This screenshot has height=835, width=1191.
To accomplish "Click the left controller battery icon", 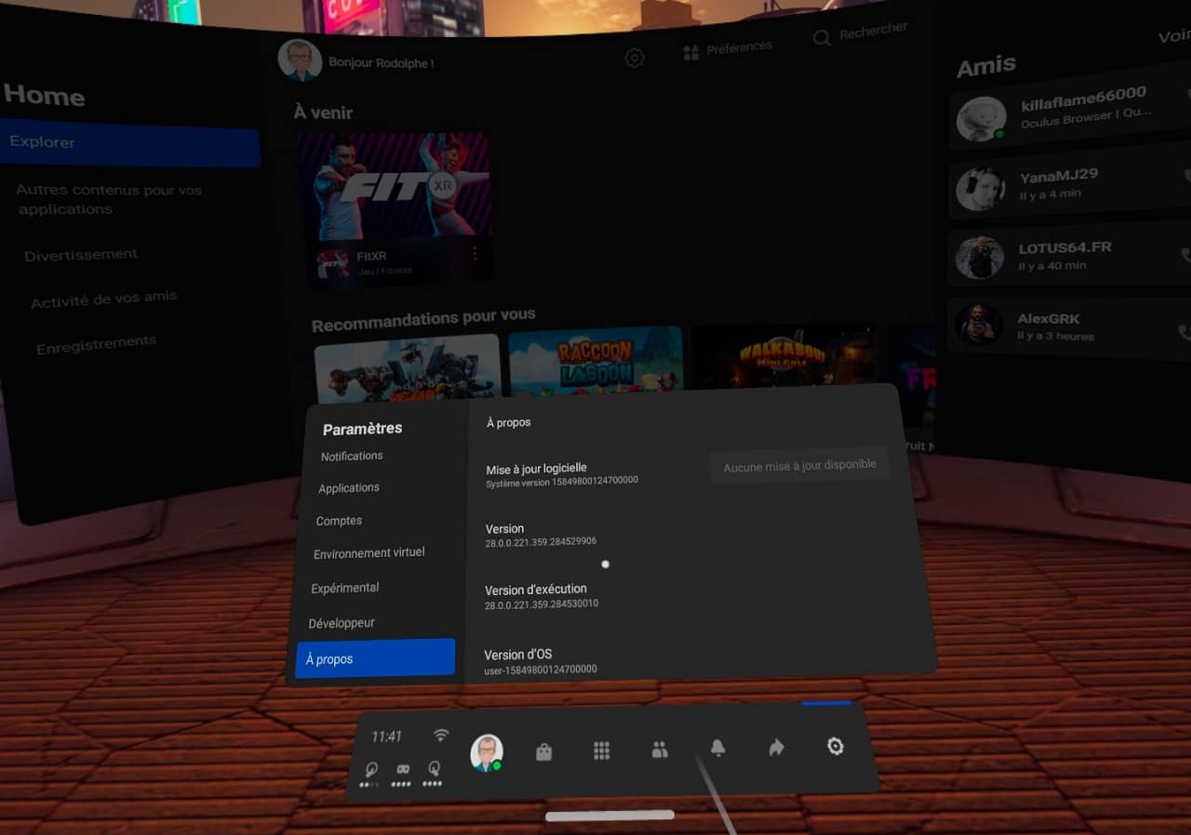I will 371,775.
